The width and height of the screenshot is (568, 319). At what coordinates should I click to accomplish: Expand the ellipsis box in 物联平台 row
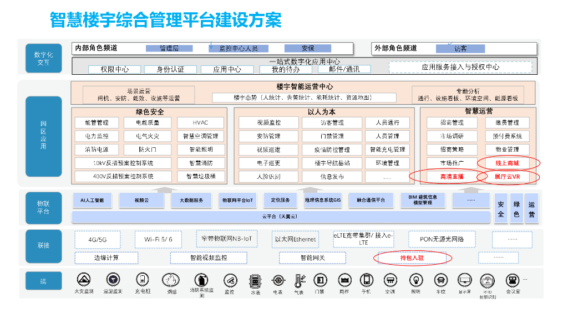(471, 200)
